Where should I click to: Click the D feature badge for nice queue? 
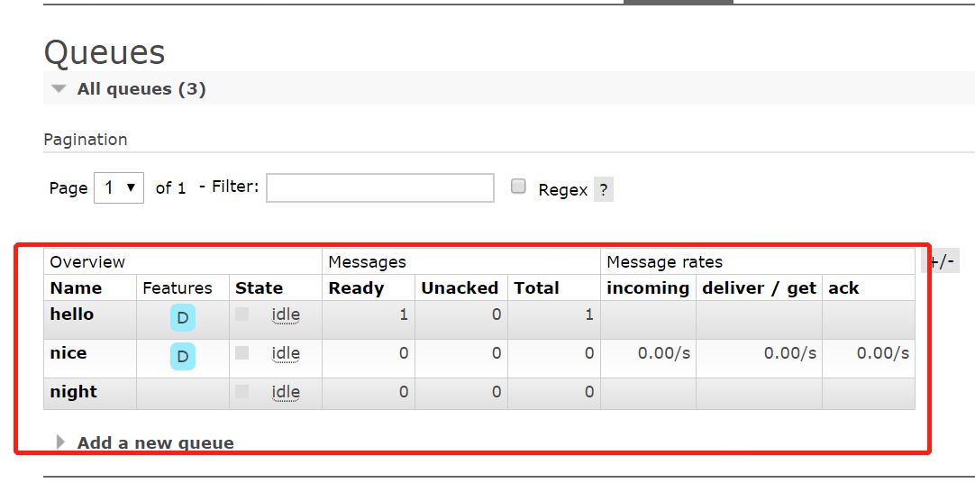(183, 357)
